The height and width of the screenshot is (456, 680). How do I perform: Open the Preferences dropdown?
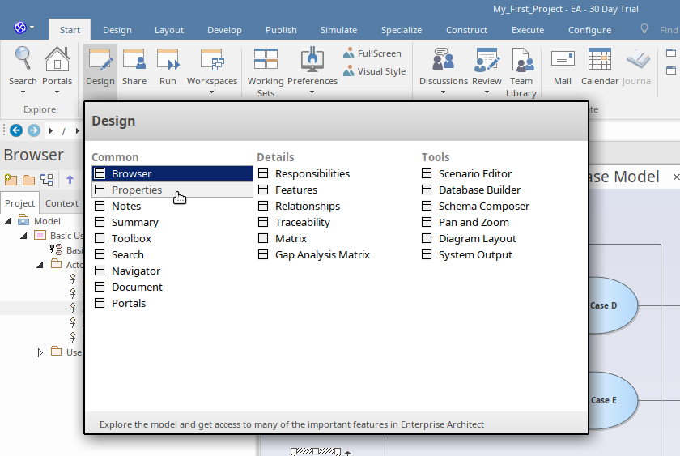click(x=312, y=70)
